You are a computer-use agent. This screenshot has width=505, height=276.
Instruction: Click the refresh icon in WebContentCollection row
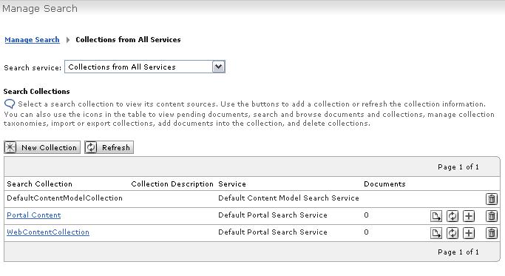click(x=453, y=233)
